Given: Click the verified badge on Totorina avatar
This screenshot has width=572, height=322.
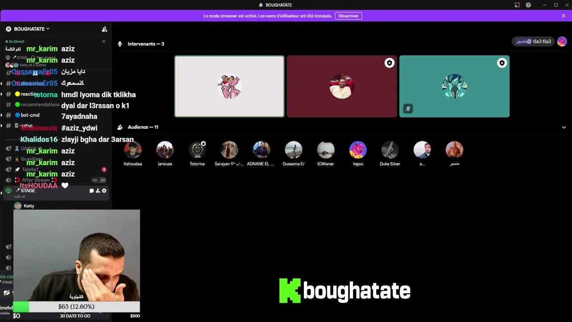Looking at the screenshot, I should point(203,144).
